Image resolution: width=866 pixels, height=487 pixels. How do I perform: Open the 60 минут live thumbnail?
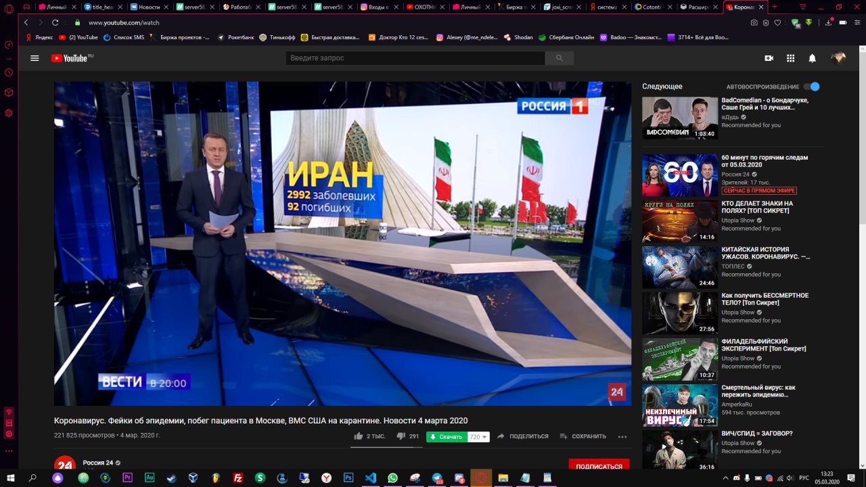click(x=680, y=175)
